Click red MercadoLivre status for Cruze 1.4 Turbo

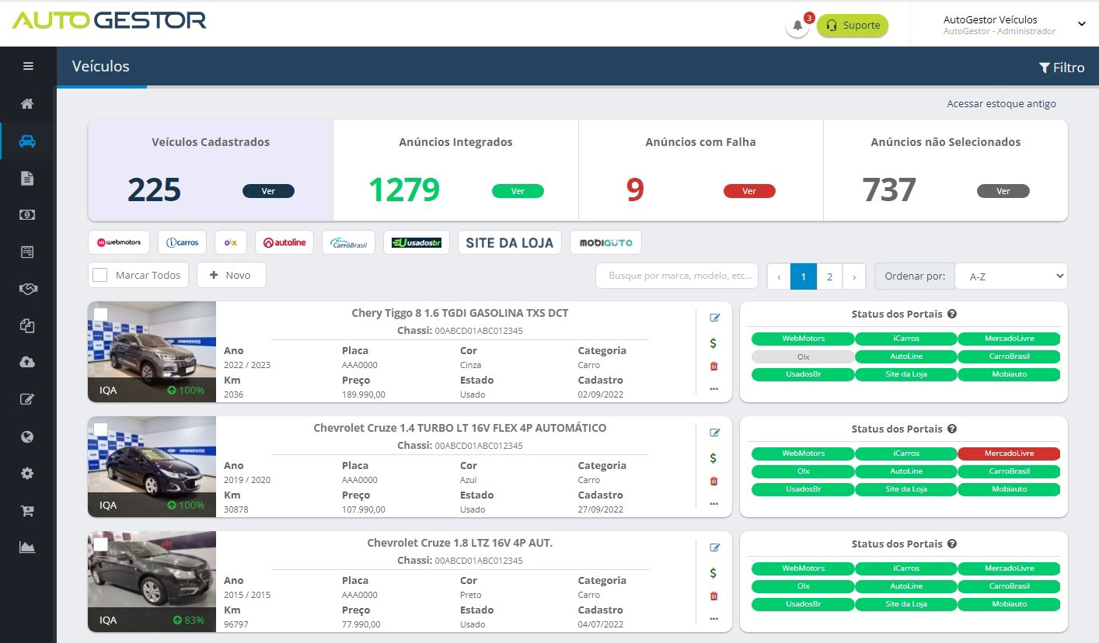(x=1009, y=454)
